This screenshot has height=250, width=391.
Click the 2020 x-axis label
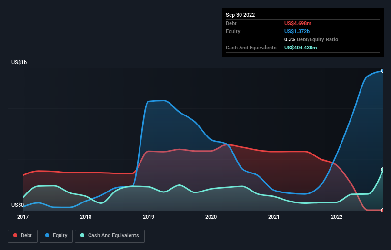211,217
